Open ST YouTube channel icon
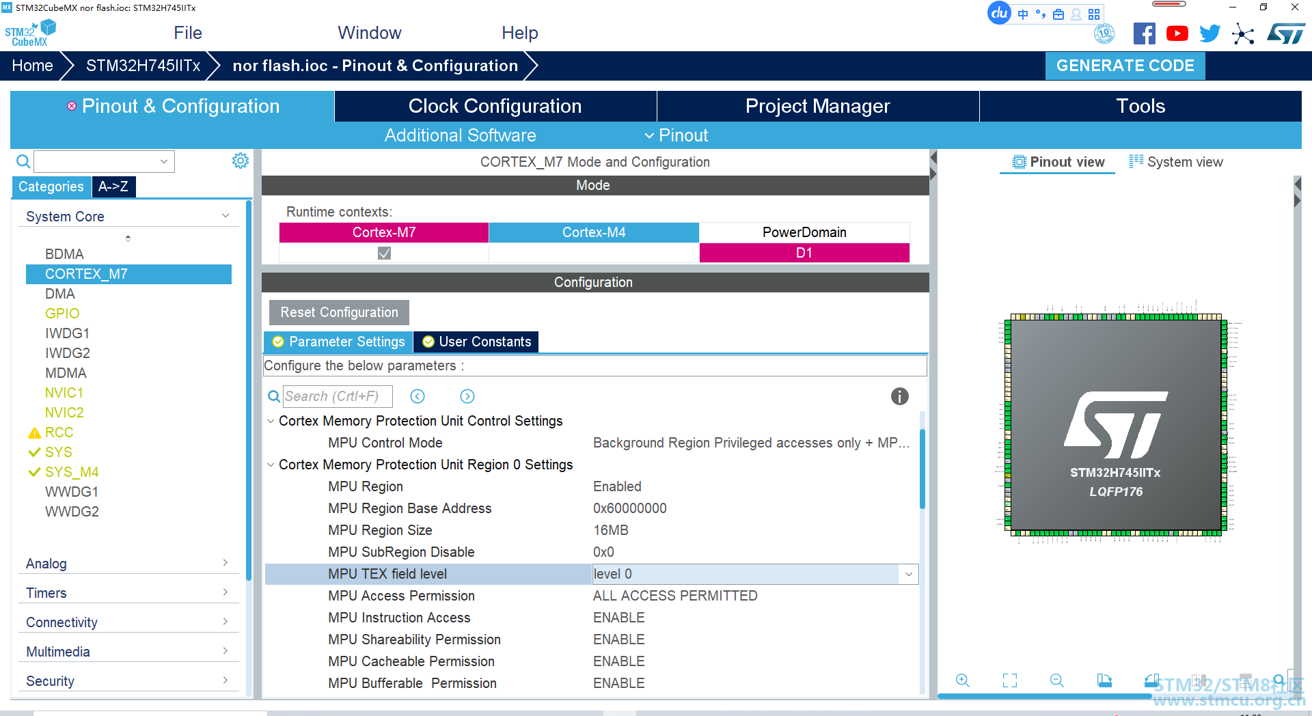Viewport: 1312px width, 716px height. (x=1177, y=33)
